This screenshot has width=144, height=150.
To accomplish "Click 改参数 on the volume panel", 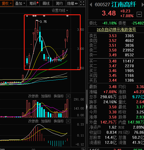I will (x=33, y=96).
